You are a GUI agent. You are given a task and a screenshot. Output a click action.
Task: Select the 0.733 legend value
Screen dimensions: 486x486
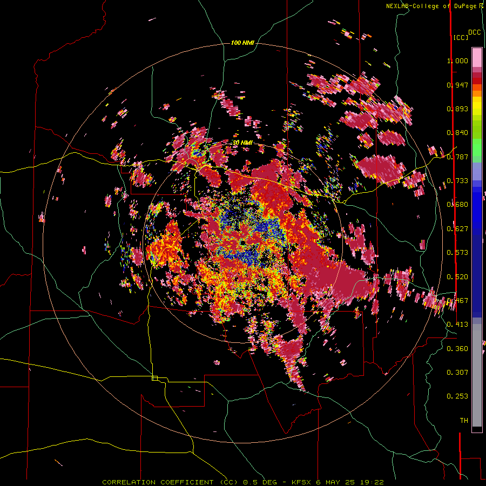[457, 181]
